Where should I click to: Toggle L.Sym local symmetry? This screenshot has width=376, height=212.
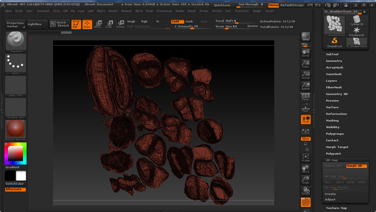(305, 131)
